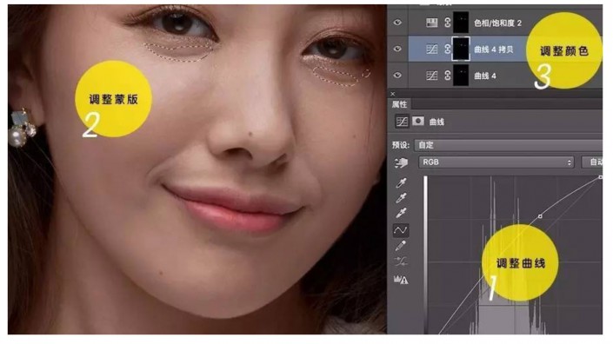Toggle visibility of 曲线 4 拷贝 layer

(397, 49)
